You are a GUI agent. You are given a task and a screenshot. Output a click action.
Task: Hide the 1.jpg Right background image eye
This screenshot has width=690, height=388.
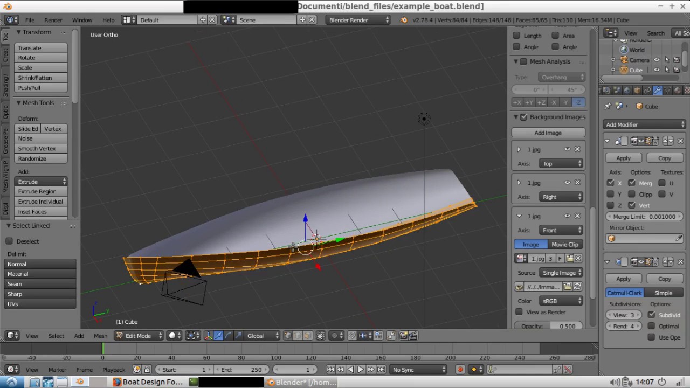pos(567,183)
